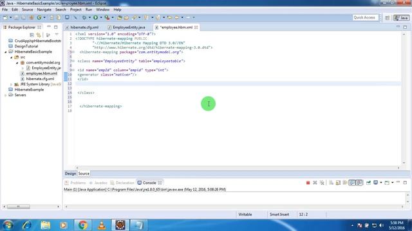This screenshot has height=231, width=412.
Task: Click the Save All toolbar icon
Action: click(x=23, y=17)
